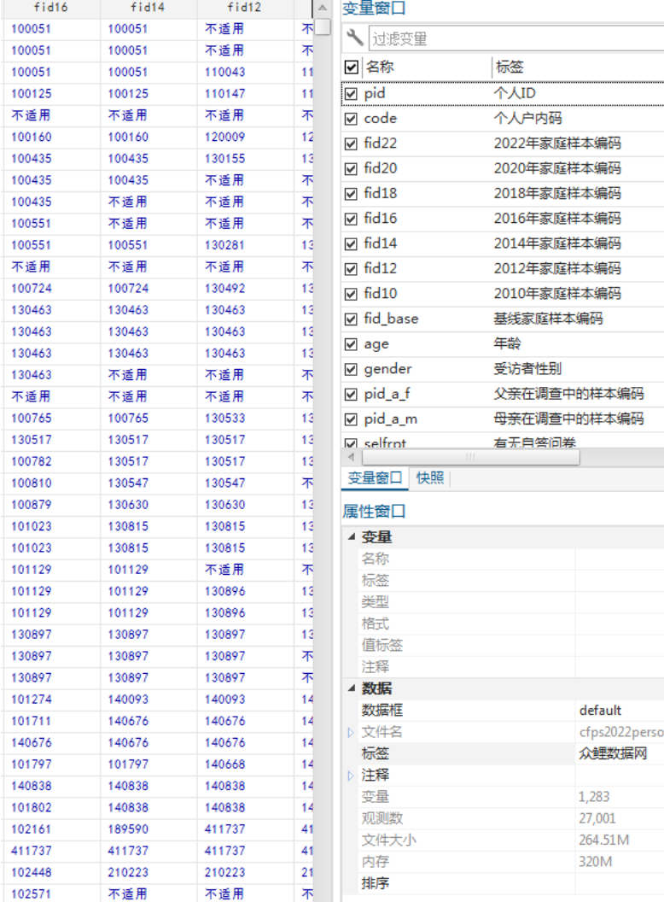Click the file name value cfps2022perso
Screen dimensions: 664x902
[x=620, y=732]
